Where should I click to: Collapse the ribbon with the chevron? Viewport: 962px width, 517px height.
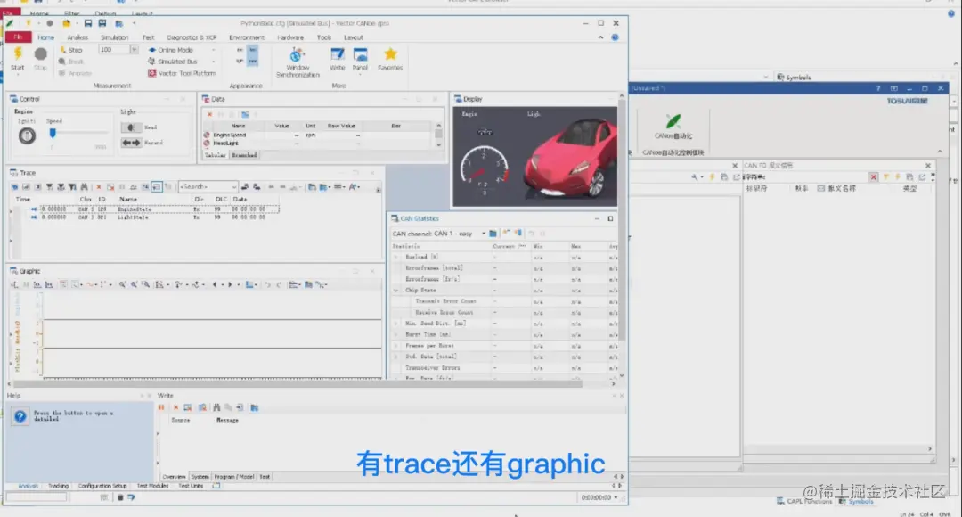tap(600, 37)
